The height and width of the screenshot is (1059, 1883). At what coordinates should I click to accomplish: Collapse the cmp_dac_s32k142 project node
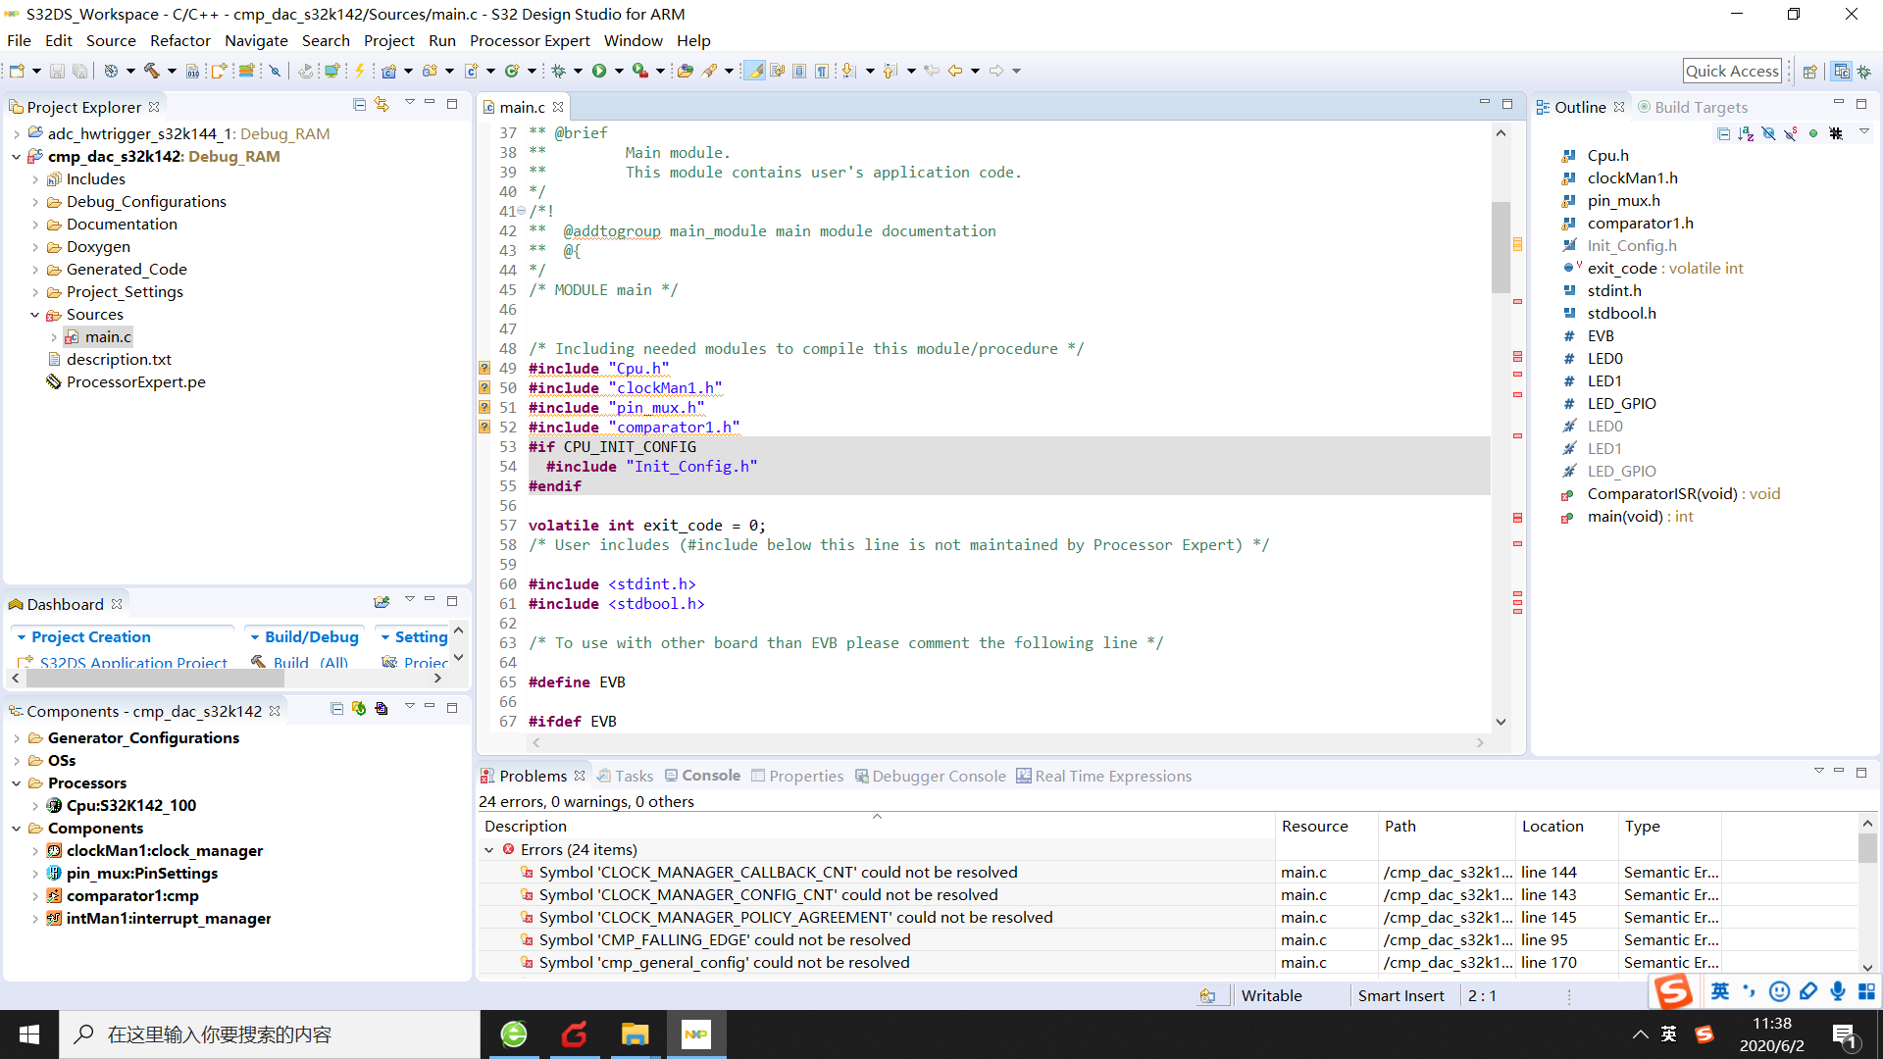point(17,157)
